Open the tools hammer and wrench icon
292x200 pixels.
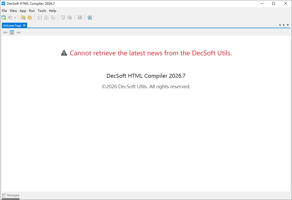(x=90, y=17)
